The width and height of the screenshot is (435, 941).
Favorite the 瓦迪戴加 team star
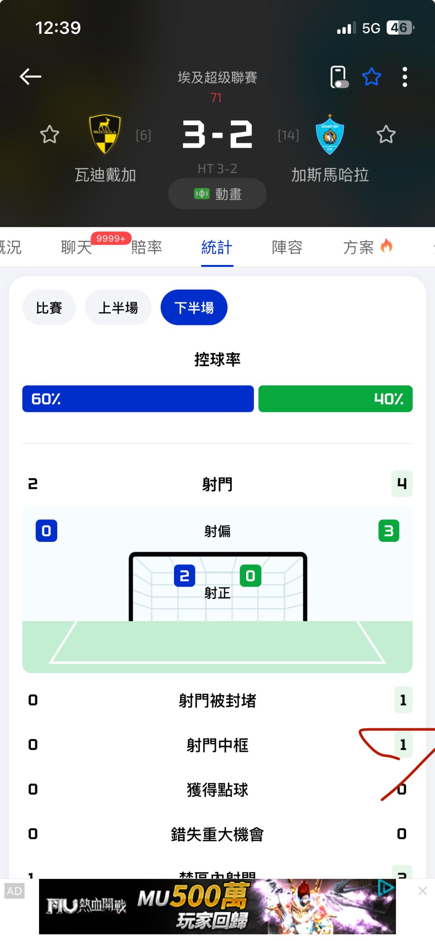50,134
